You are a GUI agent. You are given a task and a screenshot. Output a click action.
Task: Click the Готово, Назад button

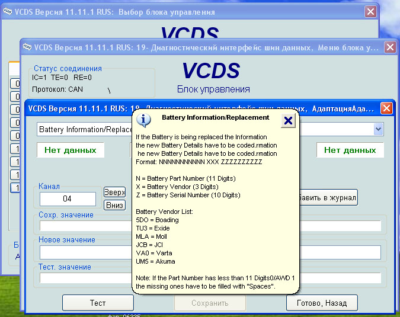pyautogui.click(x=322, y=303)
